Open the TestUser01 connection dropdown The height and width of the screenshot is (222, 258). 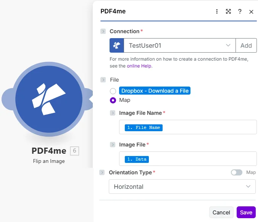(179, 45)
